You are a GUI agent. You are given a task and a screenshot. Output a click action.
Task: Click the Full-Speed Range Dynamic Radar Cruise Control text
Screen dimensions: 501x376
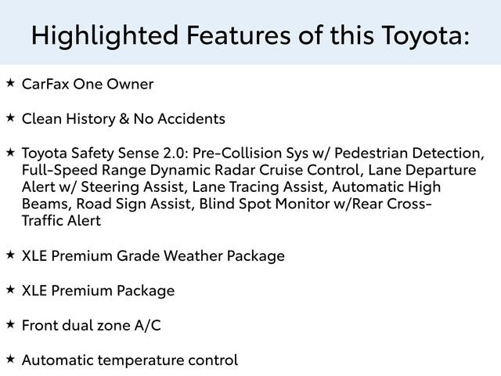pos(192,170)
